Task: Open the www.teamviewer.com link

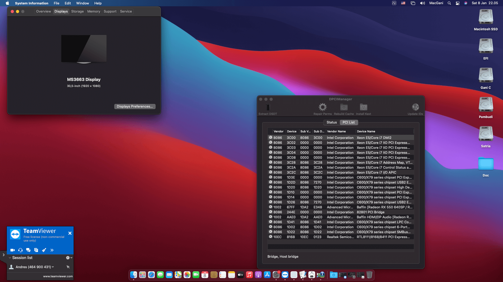Action: click(58, 276)
